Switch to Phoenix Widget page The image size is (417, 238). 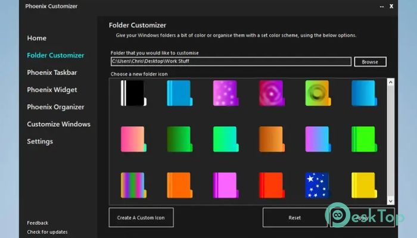[52, 90]
